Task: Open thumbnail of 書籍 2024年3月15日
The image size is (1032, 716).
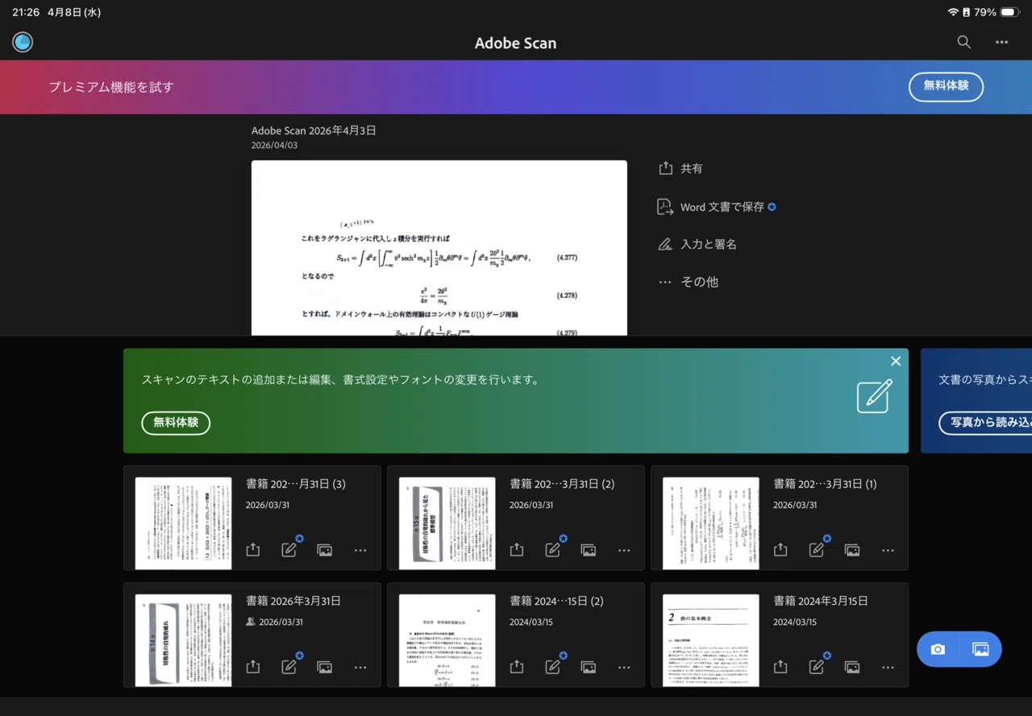Action: [x=711, y=640]
